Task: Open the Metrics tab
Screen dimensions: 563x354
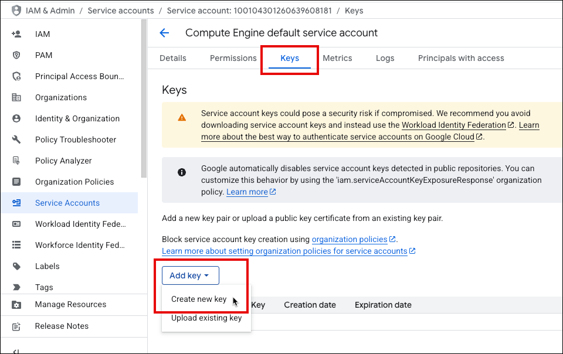Action: click(337, 58)
